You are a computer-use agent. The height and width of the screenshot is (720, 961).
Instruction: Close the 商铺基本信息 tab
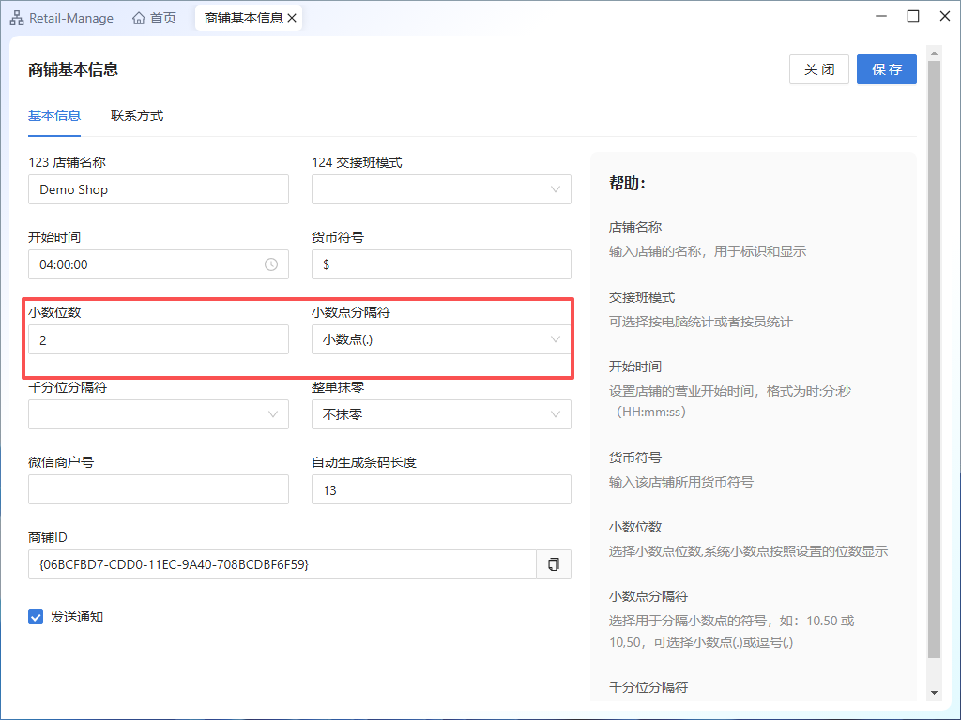coord(292,18)
